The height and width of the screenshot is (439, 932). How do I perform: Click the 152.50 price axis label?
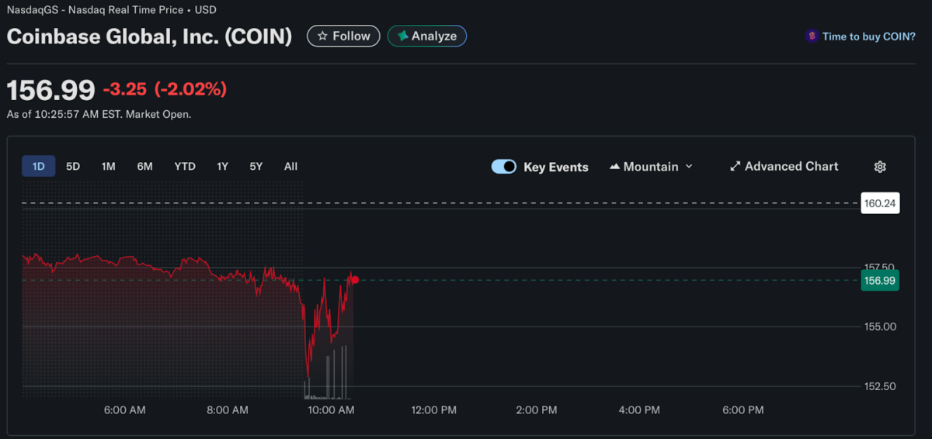[880, 386]
